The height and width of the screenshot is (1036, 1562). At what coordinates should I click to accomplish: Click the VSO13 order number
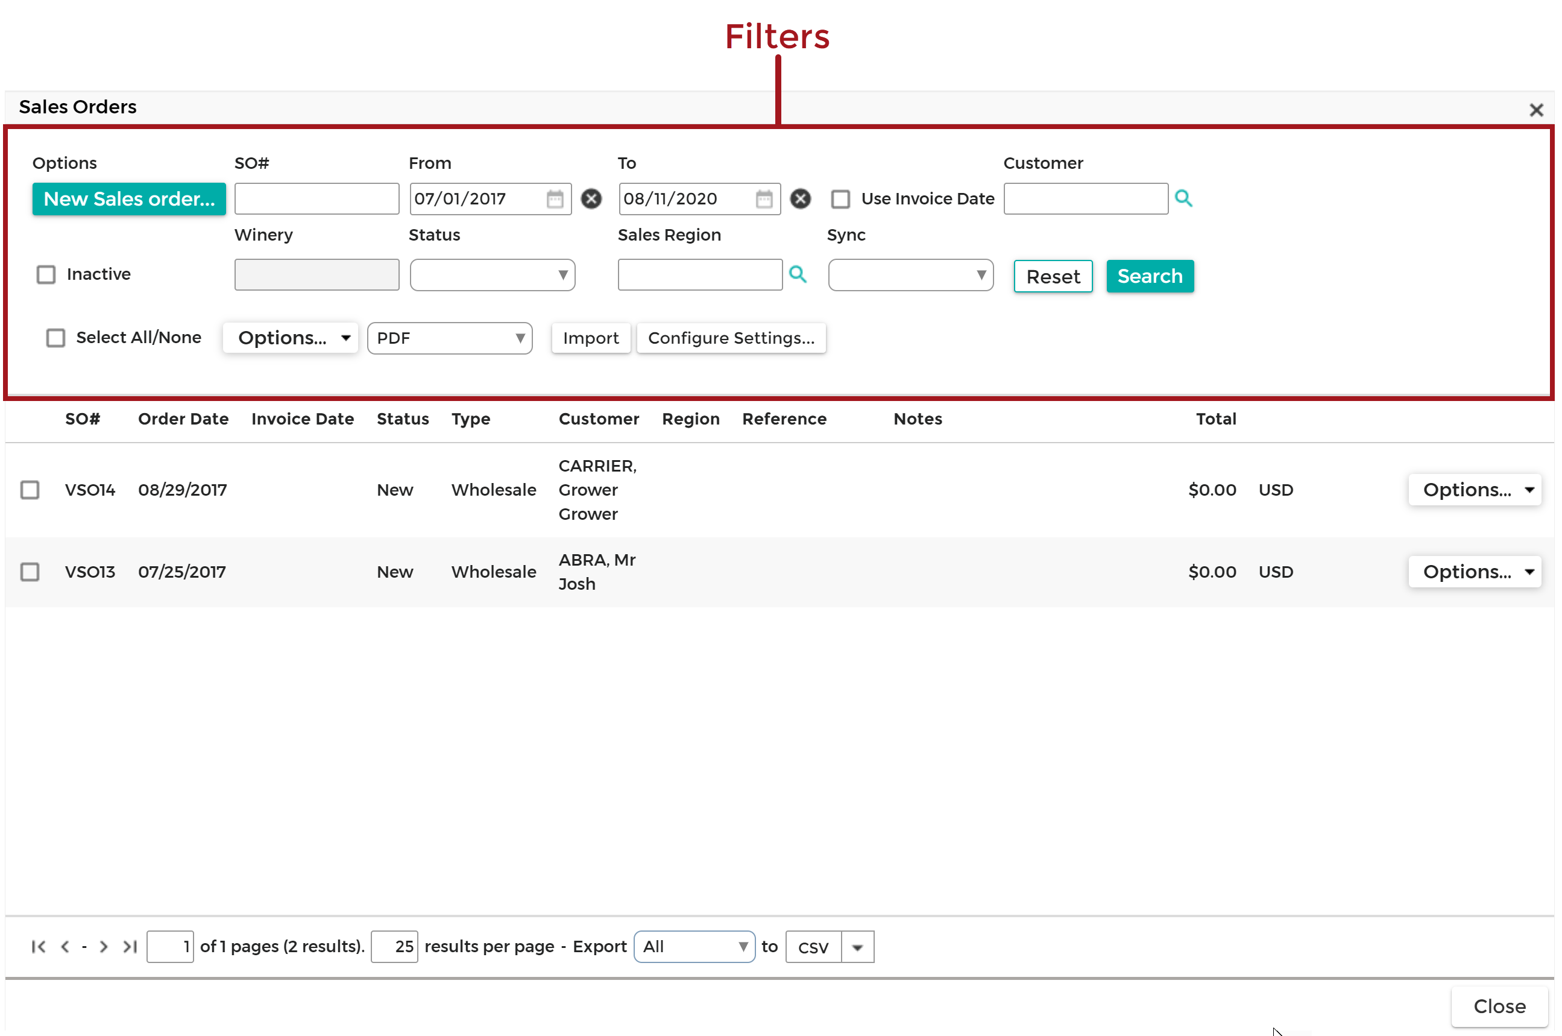[x=90, y=573]
